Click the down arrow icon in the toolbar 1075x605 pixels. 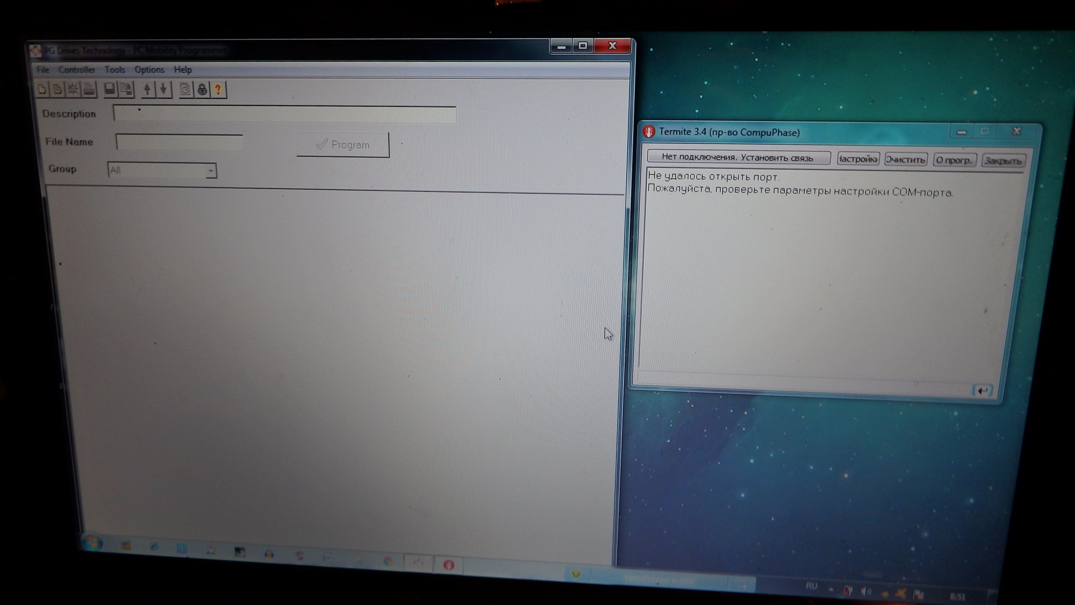(163, 89)
